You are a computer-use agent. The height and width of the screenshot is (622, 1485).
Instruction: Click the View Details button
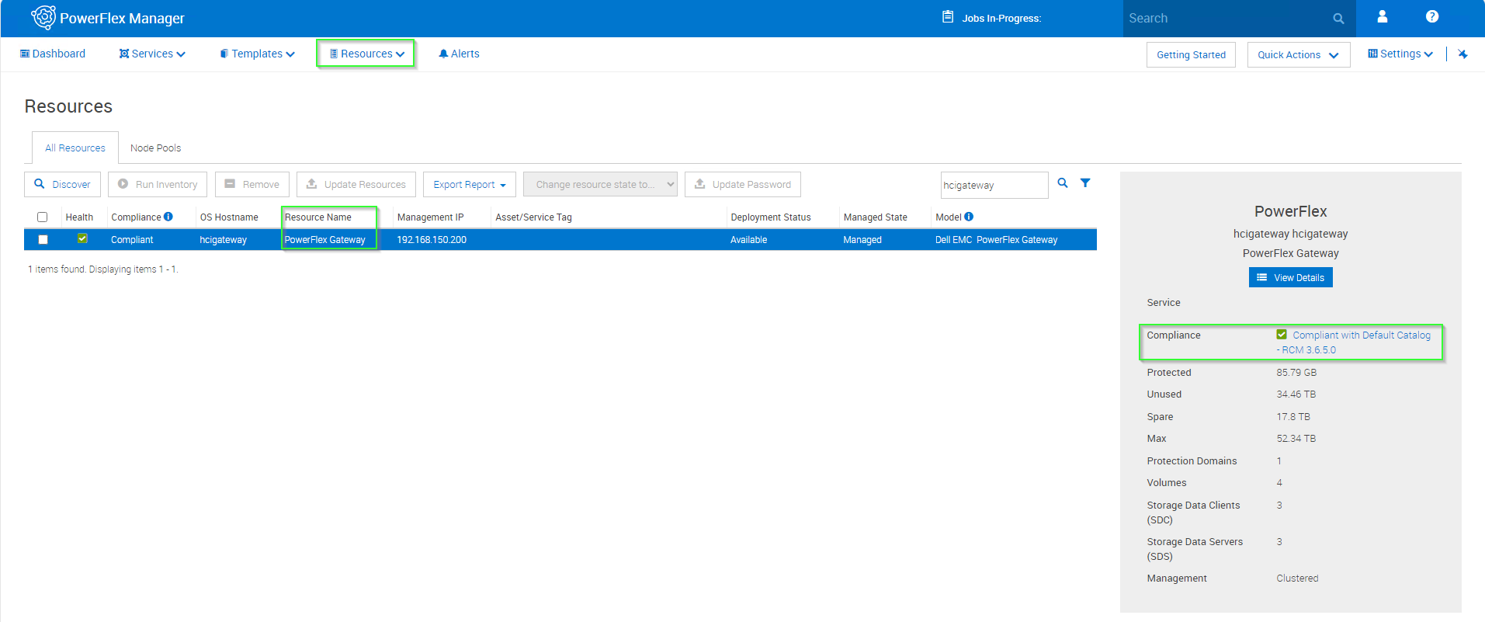coord(1290,278)
